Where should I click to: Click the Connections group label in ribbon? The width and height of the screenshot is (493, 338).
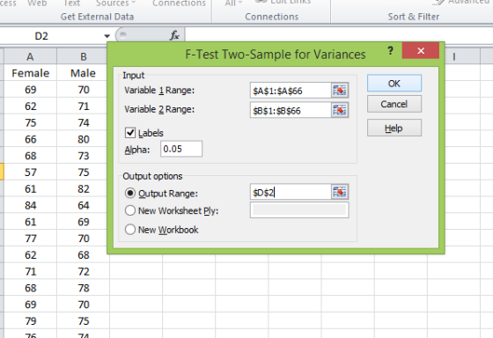click(272, 17)
